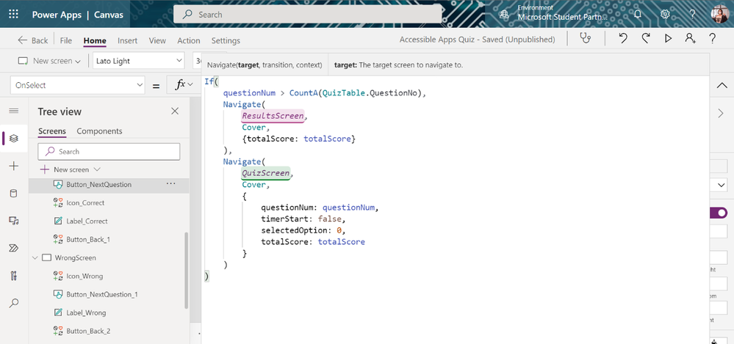Open the Insert tab
Screen dimensions: 734x344
tap(127, 40)
